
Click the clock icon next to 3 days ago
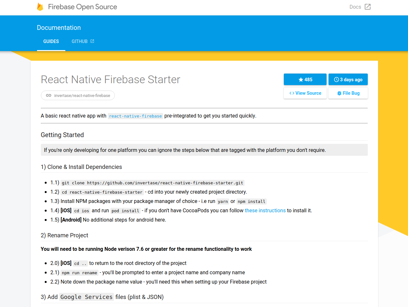[336, 79]
